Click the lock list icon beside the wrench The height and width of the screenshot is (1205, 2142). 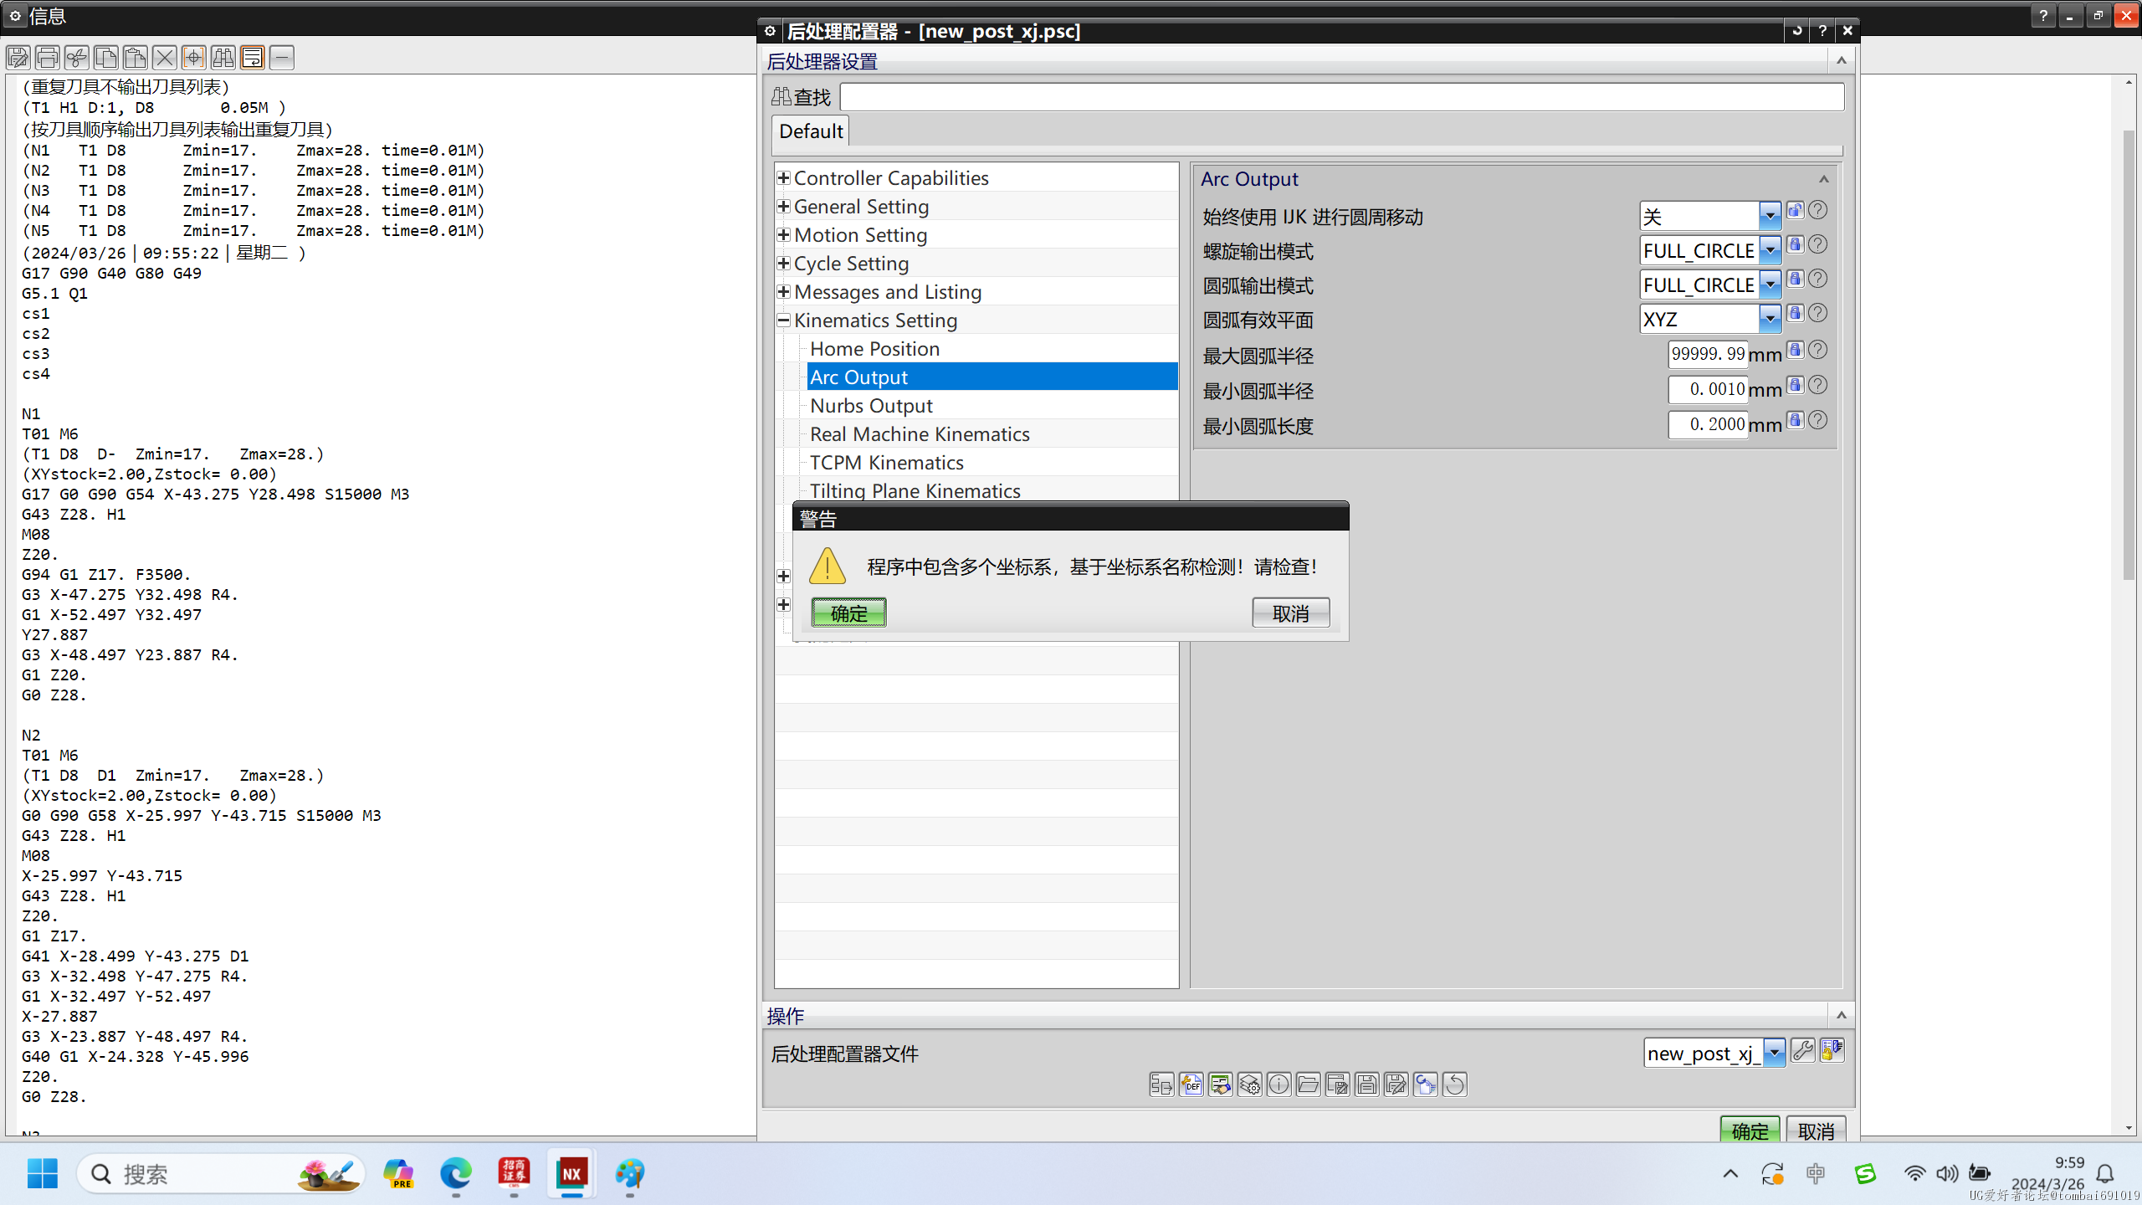pos(1832,1051)
